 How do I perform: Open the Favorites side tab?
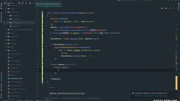1,87
